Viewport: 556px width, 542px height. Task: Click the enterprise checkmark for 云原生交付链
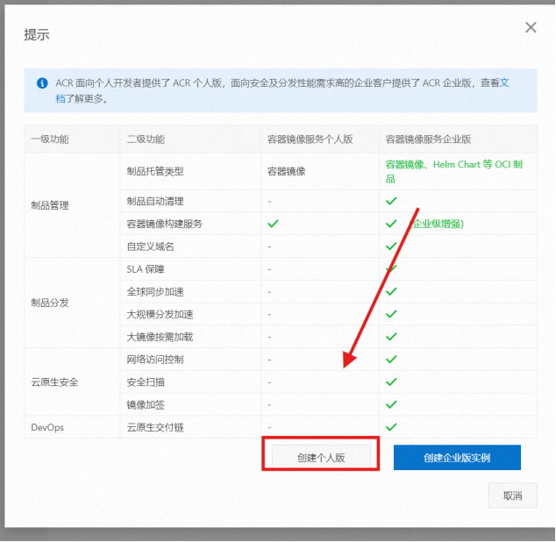click(391, 427)
